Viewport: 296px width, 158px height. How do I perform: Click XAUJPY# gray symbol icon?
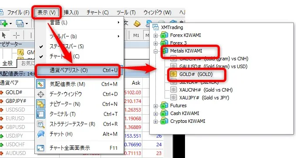[x=173, y=97]
